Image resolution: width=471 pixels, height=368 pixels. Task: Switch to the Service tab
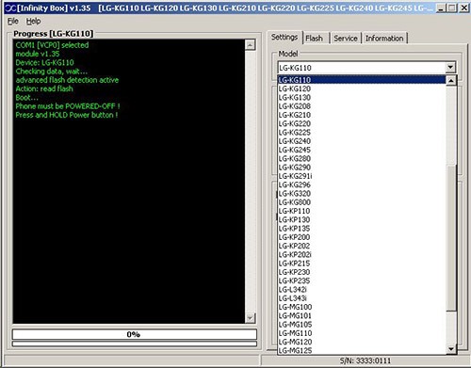point(346,39)
